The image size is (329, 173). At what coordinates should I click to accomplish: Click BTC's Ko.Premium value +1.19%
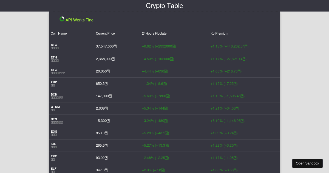(229, 46)
